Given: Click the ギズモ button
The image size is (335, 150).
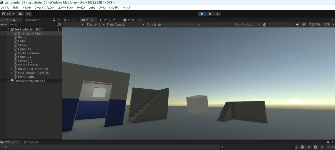Looking at the screenshot, I should [x=327, y=25].
